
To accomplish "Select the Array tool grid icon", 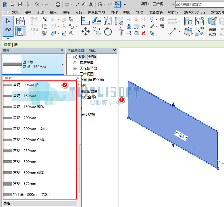I will (129, 26).
